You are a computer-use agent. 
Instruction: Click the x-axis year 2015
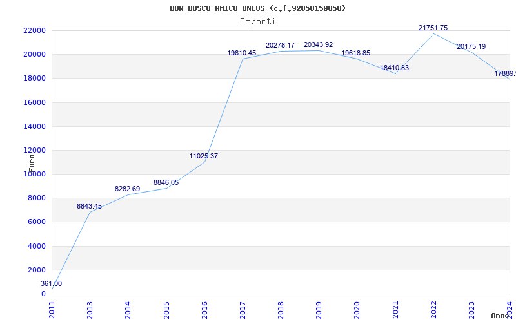tap(166, 310)
